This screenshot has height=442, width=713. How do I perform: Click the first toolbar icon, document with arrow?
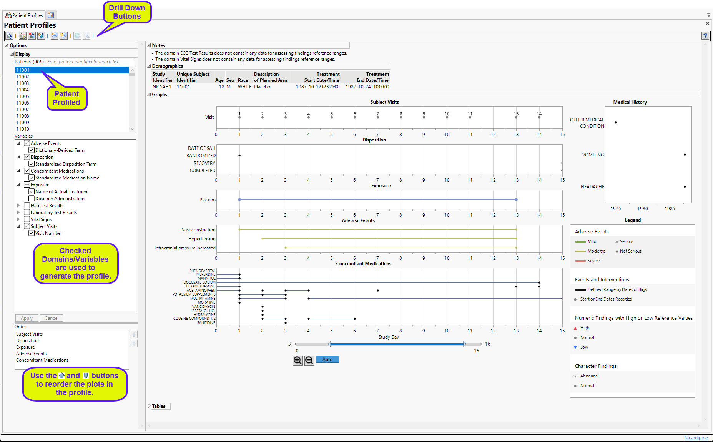[x=9, y=36]
